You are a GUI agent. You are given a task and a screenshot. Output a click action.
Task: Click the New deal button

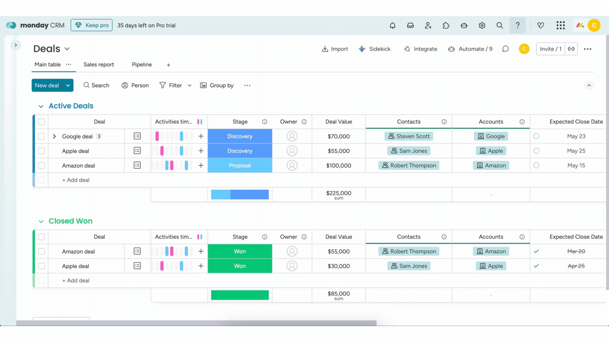coord(47,85)
